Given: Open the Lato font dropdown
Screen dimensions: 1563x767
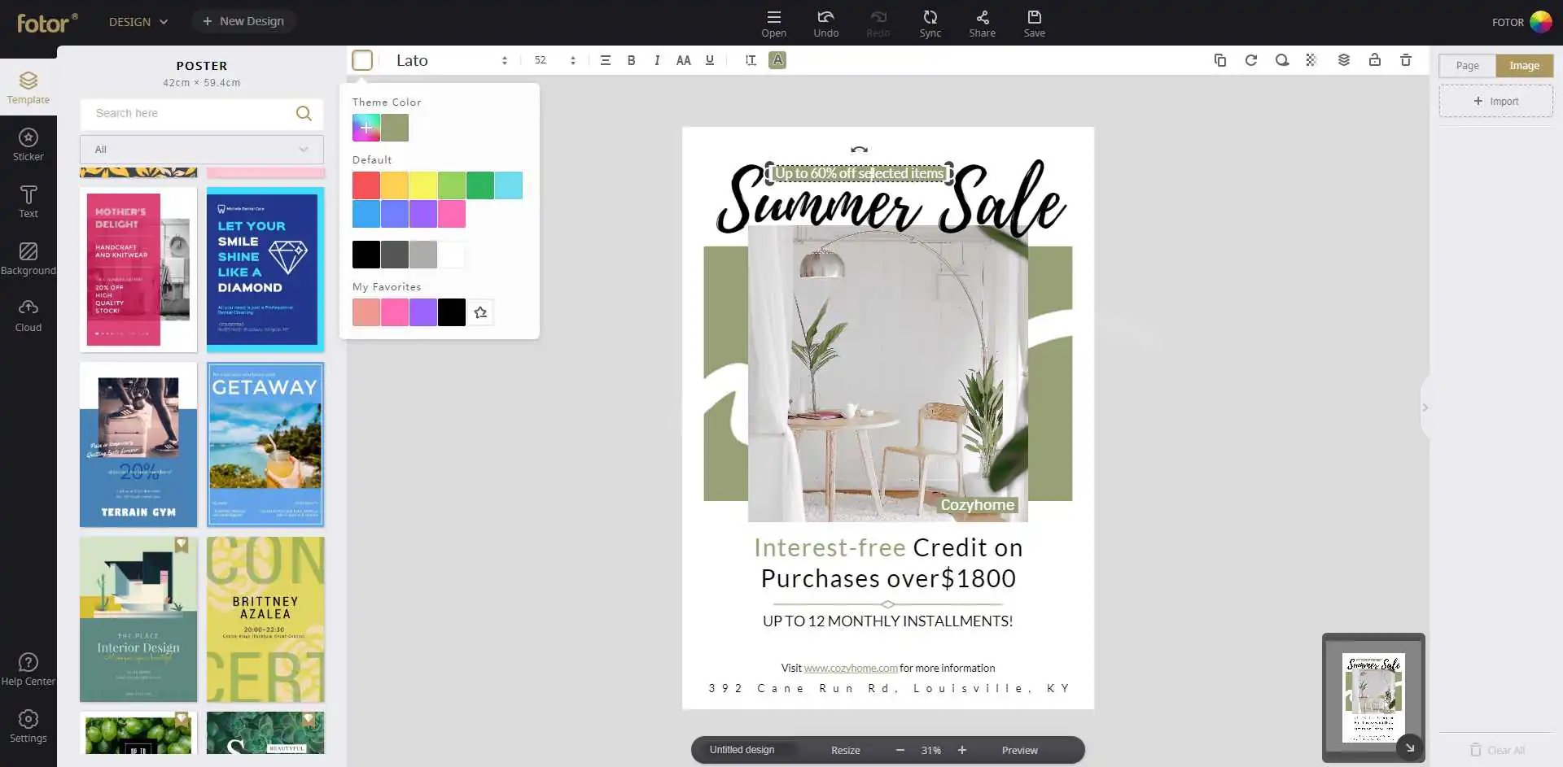Looking at the screenshot, I should 451,60.
